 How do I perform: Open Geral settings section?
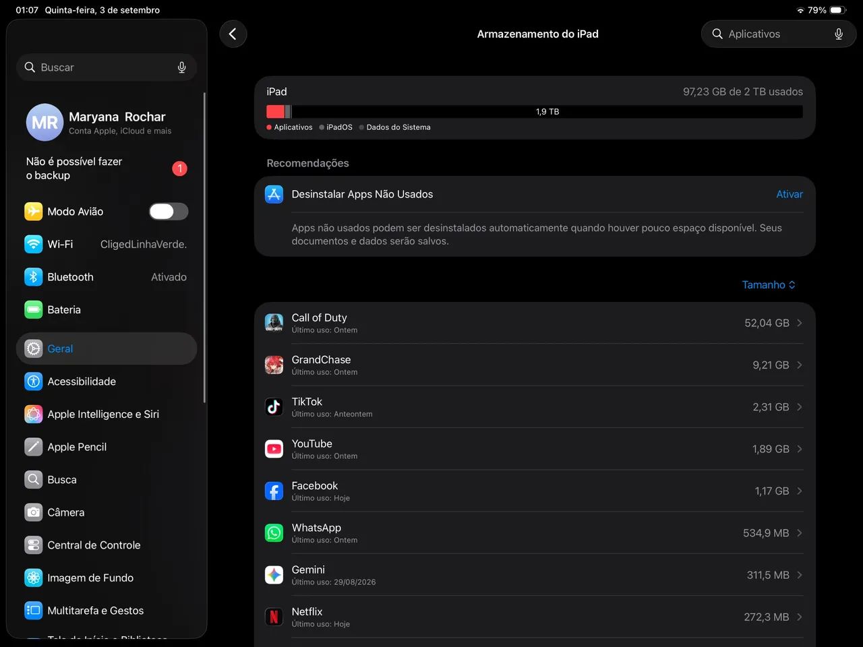point(107,348)
